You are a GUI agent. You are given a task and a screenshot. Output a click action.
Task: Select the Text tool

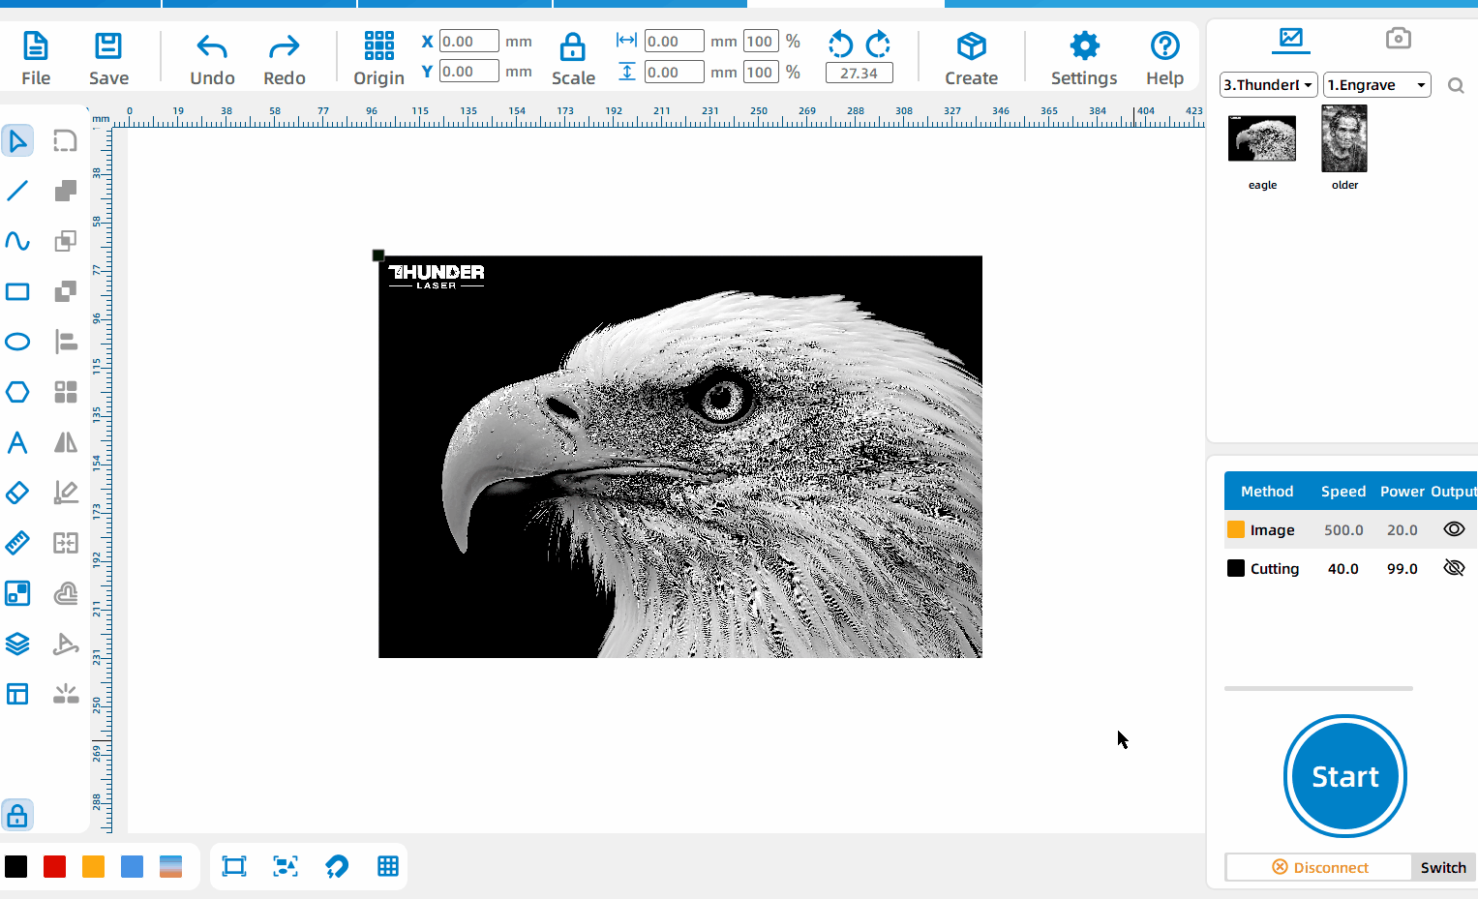point(17,442)
